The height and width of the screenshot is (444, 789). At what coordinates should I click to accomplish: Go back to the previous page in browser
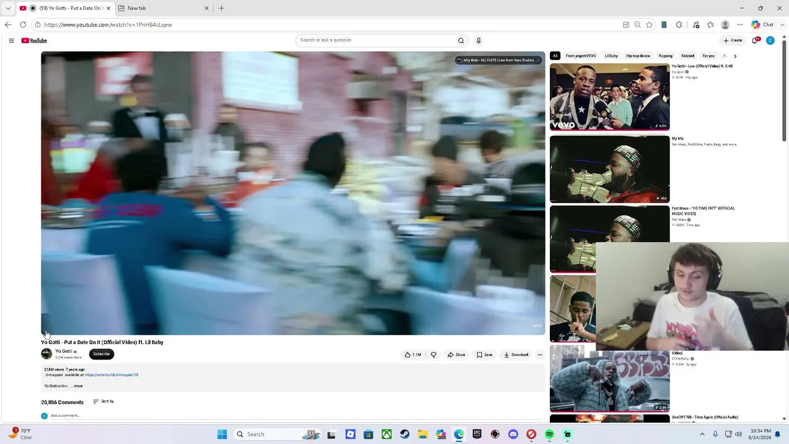pyautogui.click(x=8, y=25)
